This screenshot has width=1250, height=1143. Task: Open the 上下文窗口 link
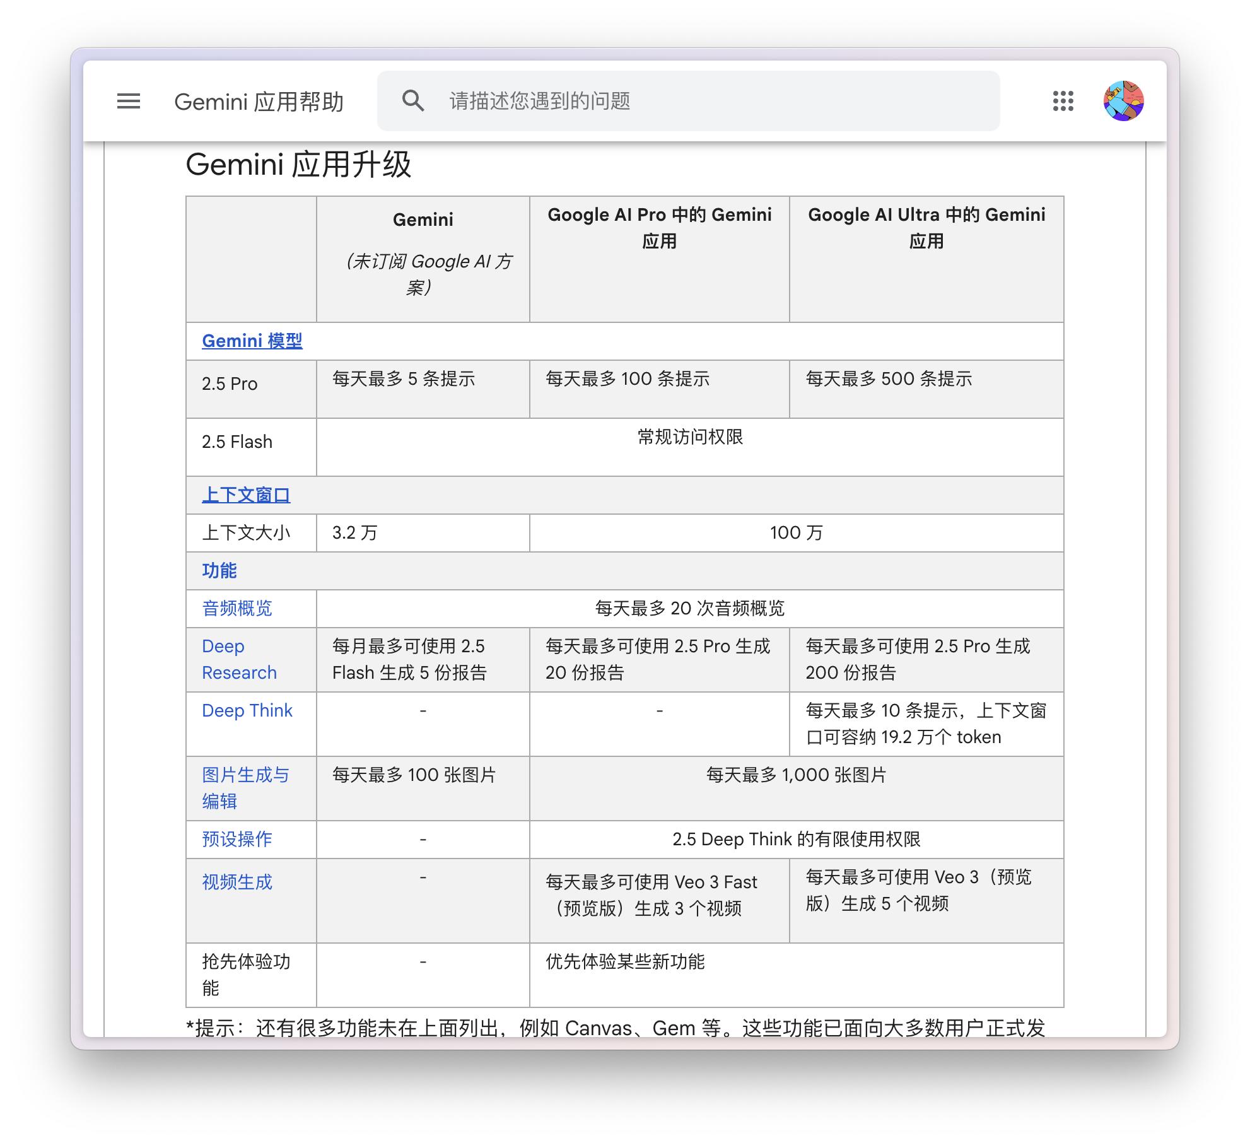[246, 495]
